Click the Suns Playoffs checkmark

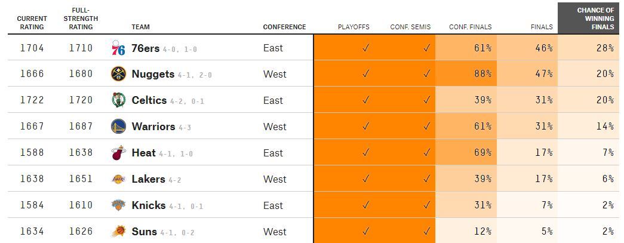click(x=365, y=232)
